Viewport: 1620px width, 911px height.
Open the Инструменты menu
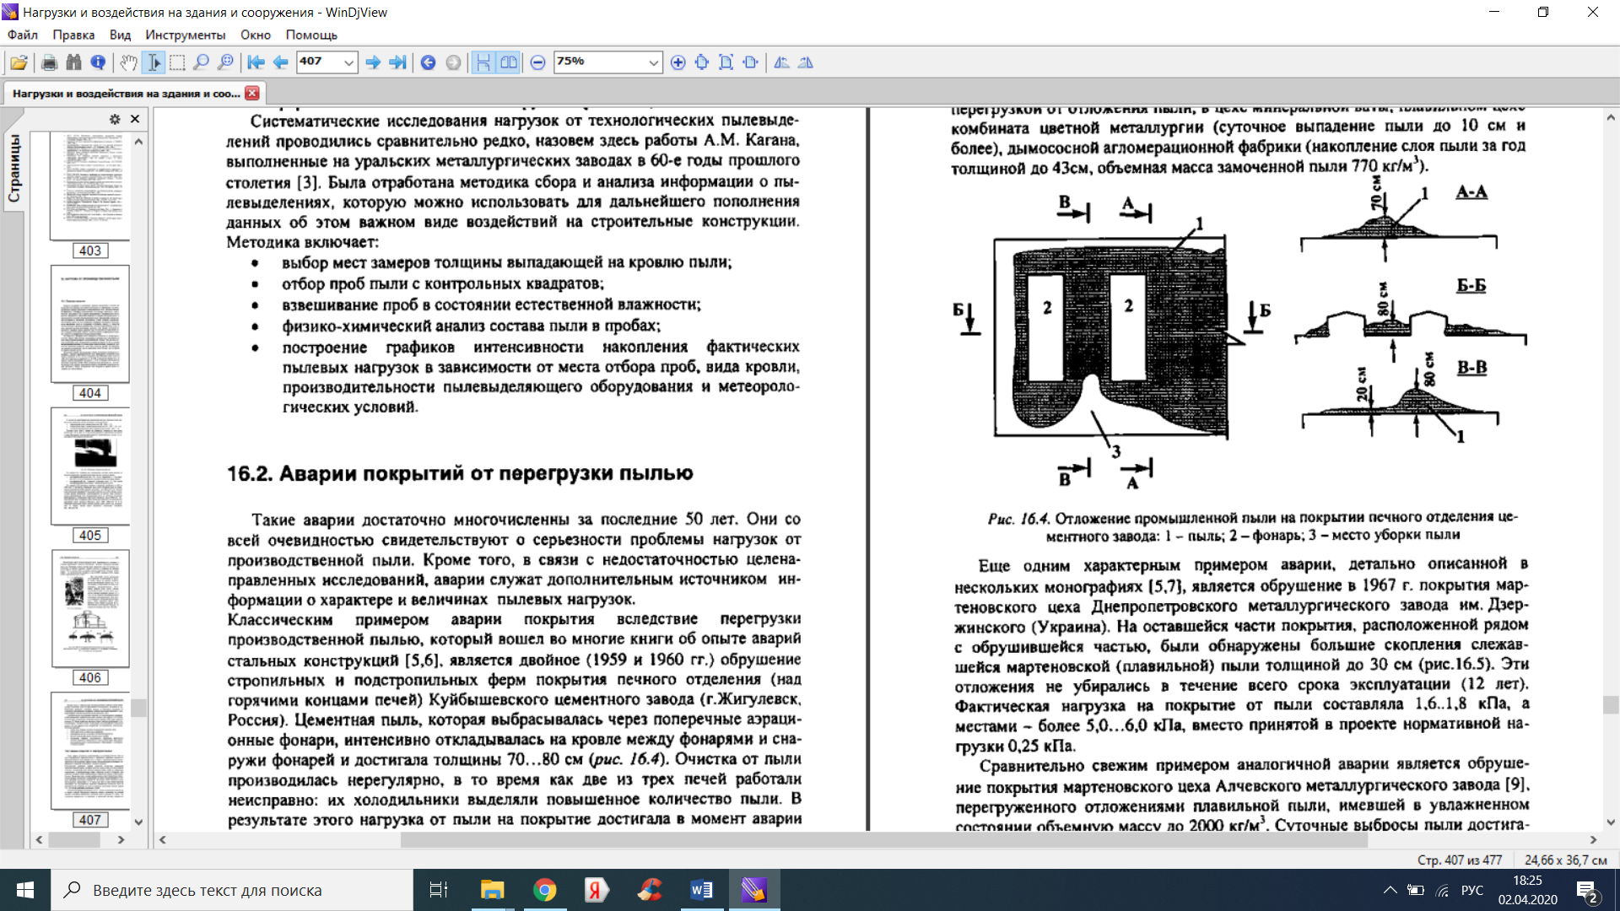(x=185, y=35)
